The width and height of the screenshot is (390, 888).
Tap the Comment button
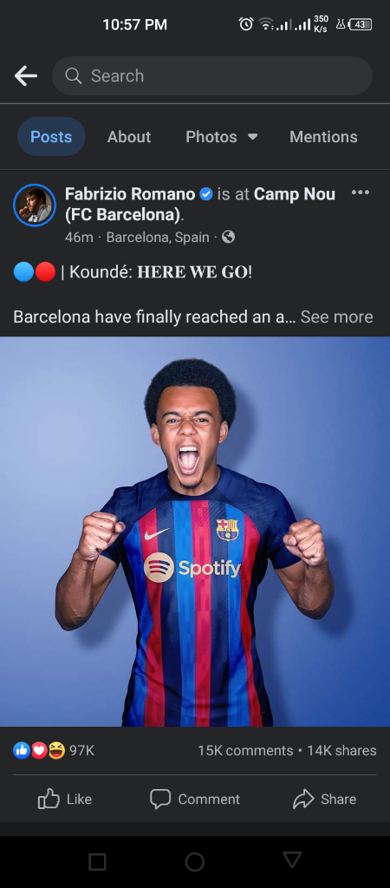195,799
